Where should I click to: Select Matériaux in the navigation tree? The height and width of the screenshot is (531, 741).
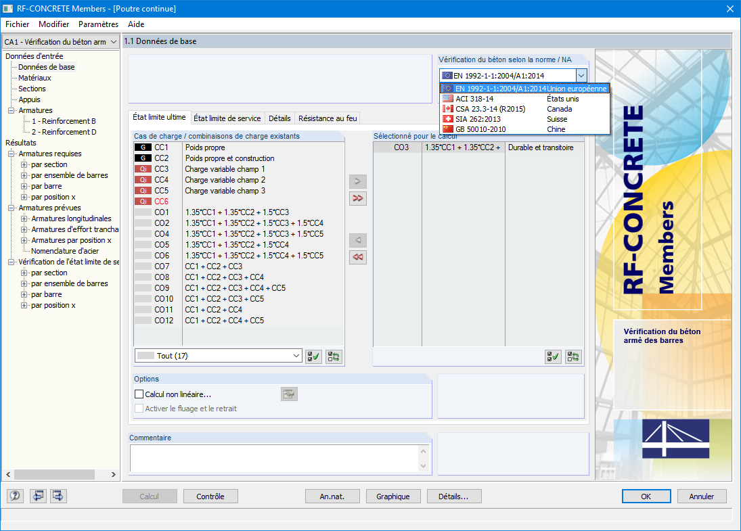tap(35, 78)
